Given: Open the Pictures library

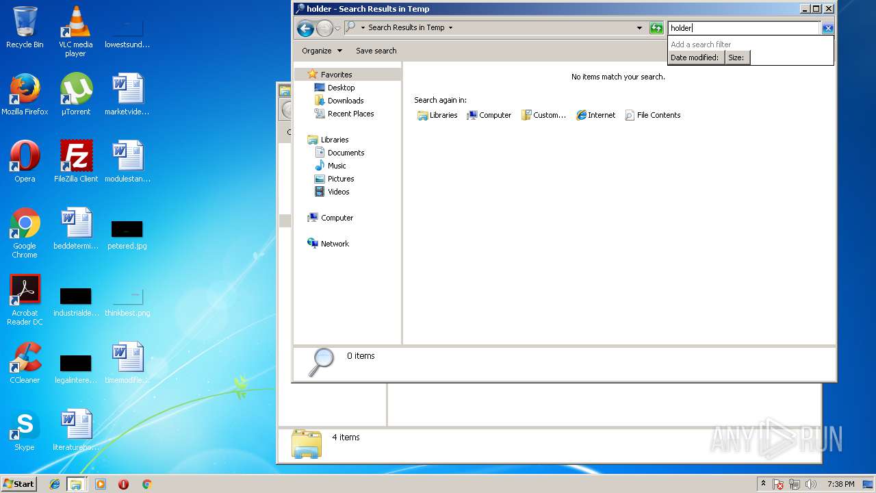Looking at the screenshot, I should (334, 179).
